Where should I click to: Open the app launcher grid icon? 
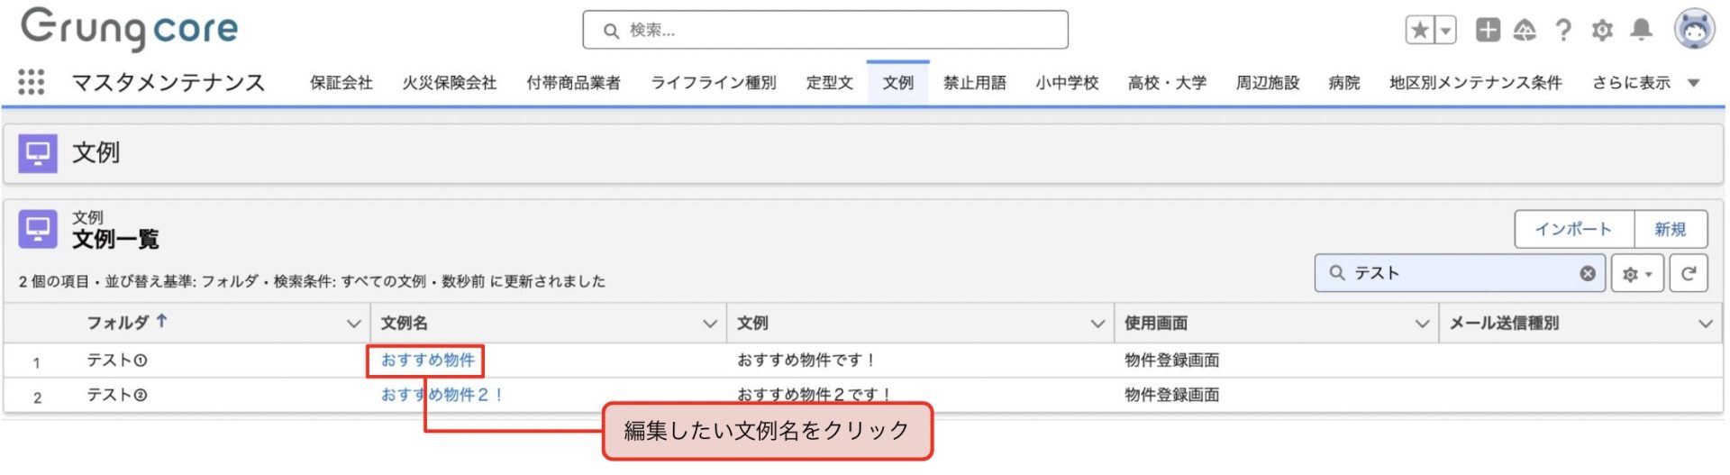coord(32,82)
